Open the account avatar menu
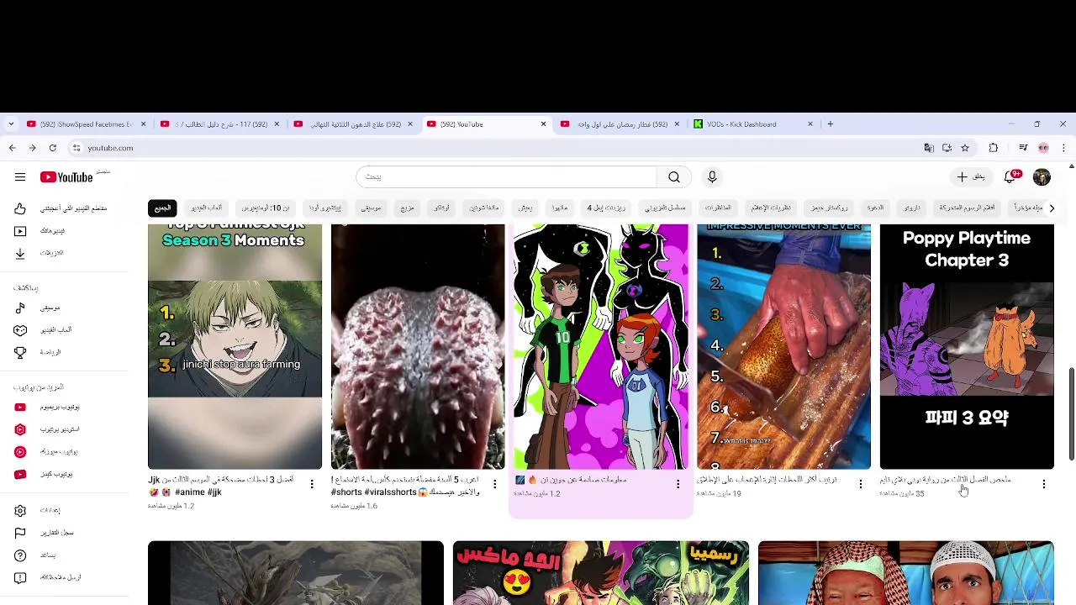This screenshot has width=1076, height=605. [1042, 177]
